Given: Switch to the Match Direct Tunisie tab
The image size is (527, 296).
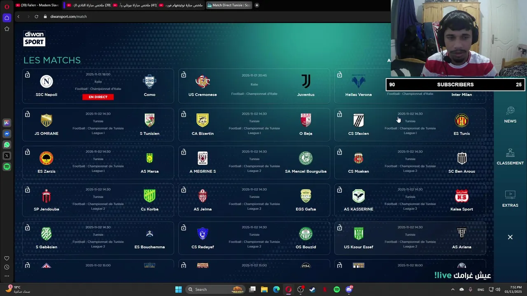Looking at the screenshot, I should pos(229,5).
